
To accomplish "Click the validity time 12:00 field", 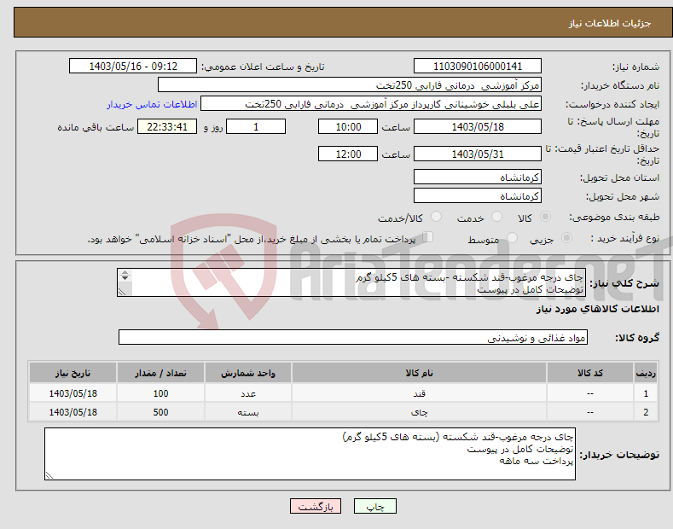I will pyautogui.click(x=348, y=154).
